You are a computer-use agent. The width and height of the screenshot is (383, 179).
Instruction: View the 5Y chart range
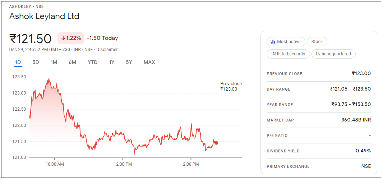tap(129, 62)
